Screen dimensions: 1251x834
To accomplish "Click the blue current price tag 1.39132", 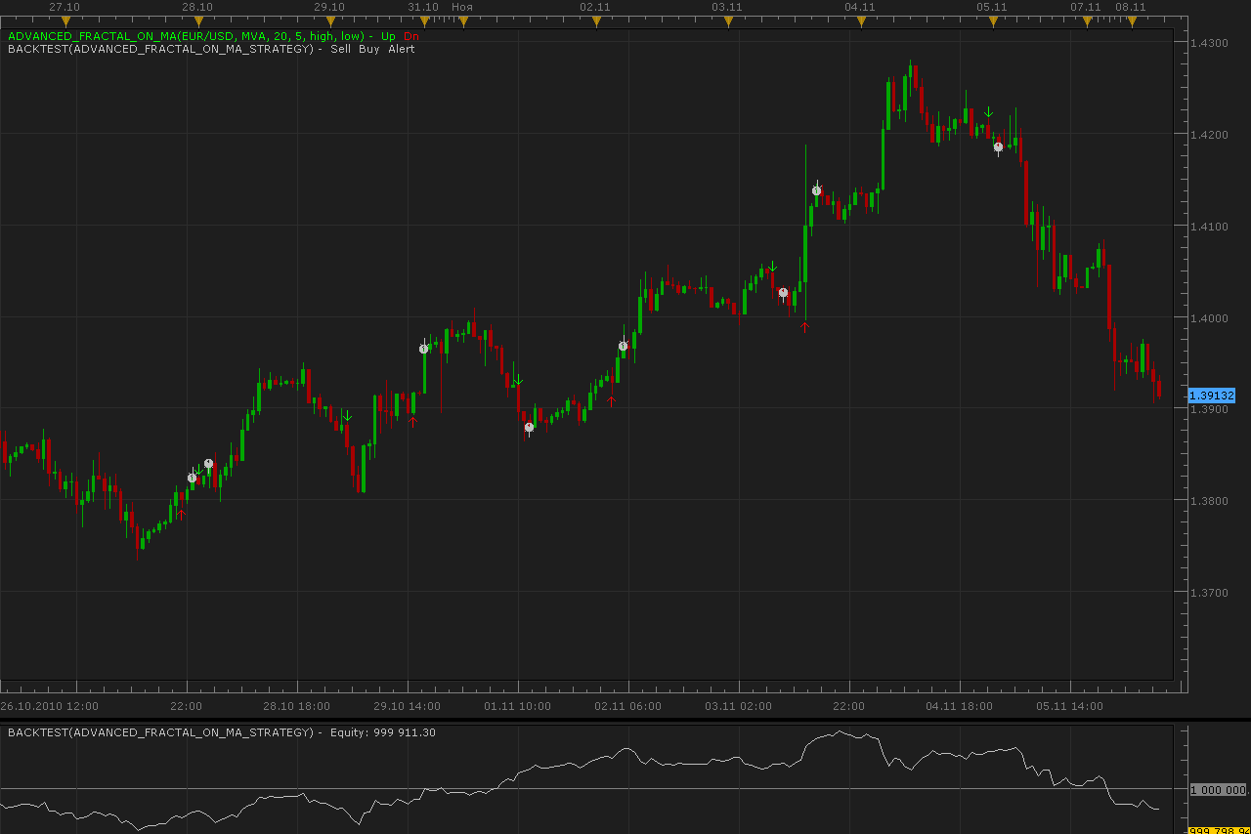I will click(x=1212, y=396).
